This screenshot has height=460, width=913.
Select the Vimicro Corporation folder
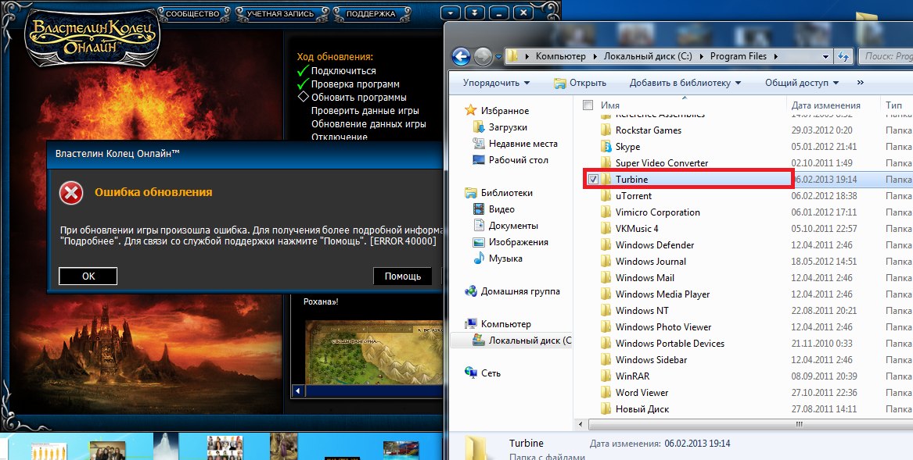[x=657, y=212]
